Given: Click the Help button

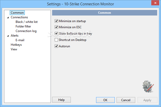Looking at the screenshot, I should click(61, 100).
